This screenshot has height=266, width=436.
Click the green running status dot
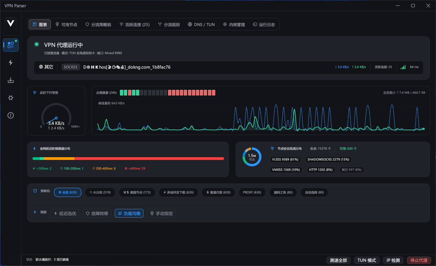[37, 44]
